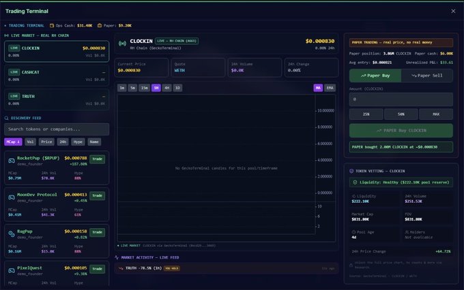Select the CASHCAT live market card
The image size is (464, 290).
pos(57,76)
